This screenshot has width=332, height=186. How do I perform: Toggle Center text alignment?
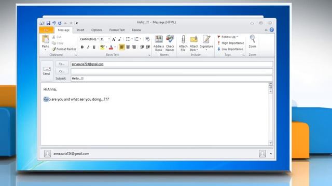[128, 47]
